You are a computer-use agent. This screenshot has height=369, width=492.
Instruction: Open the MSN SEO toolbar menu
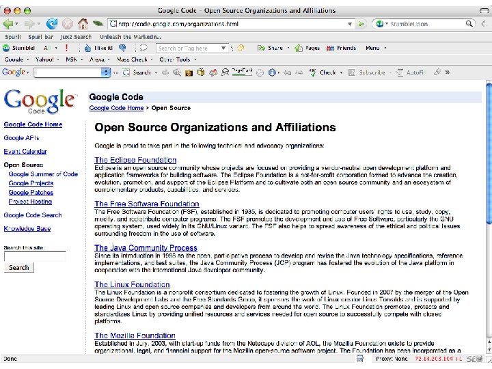tap(73, 59)
